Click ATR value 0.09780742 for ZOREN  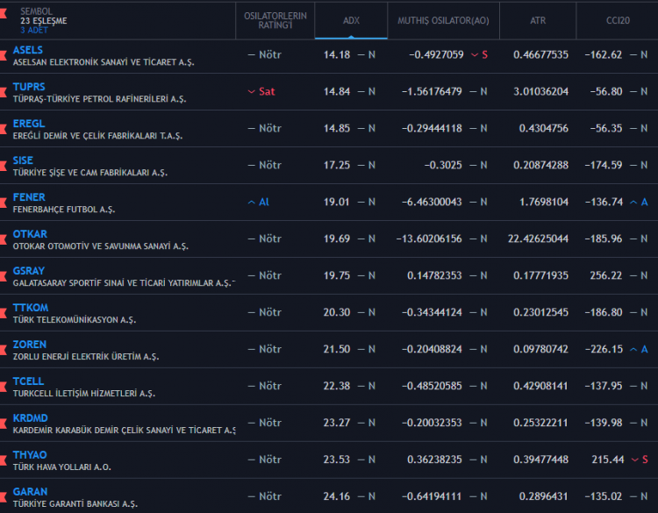coord(541,349)
